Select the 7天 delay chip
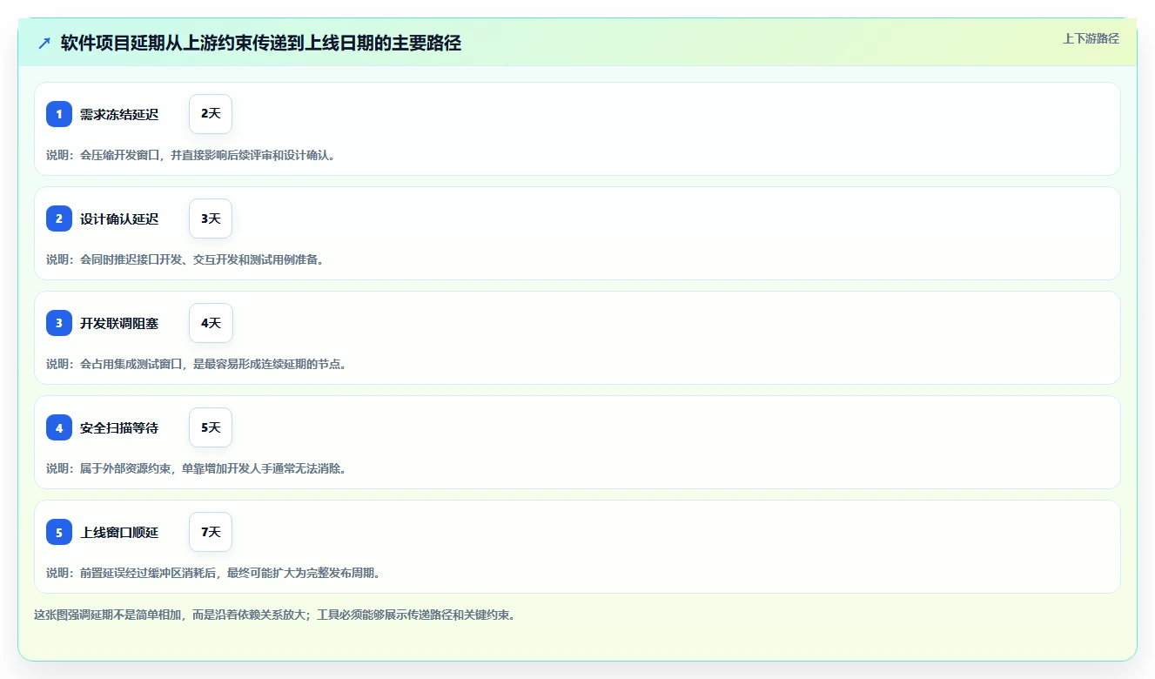This screenshot has width=1155, height=679. pyautogui.click(x=211, y=532)
